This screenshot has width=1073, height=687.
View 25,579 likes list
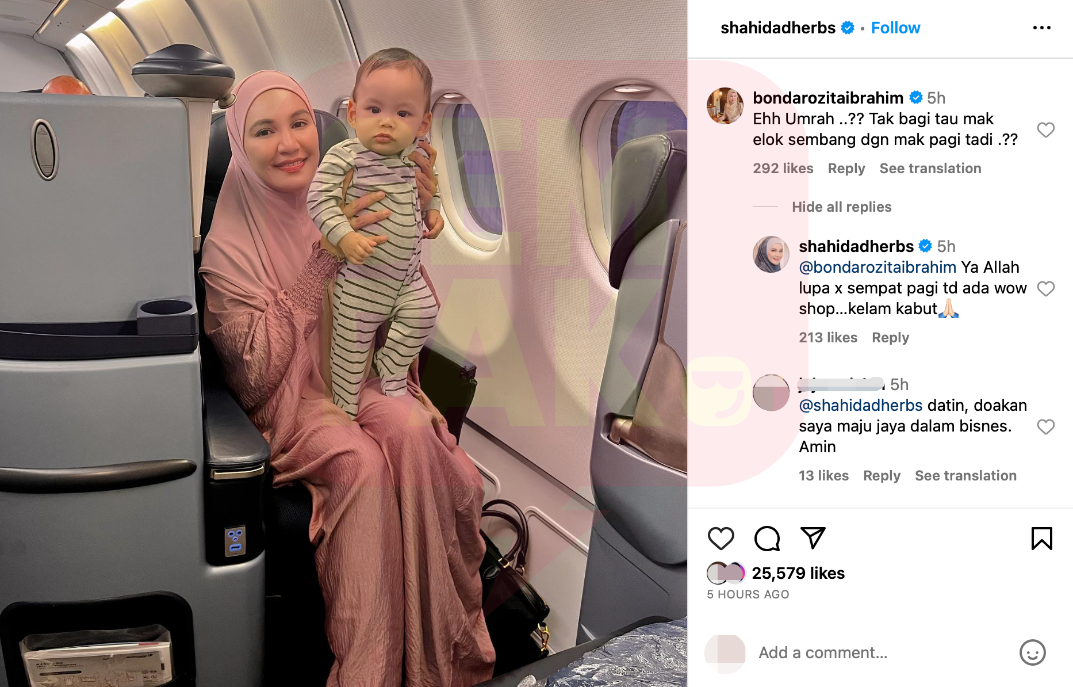(x=798, y=573)
